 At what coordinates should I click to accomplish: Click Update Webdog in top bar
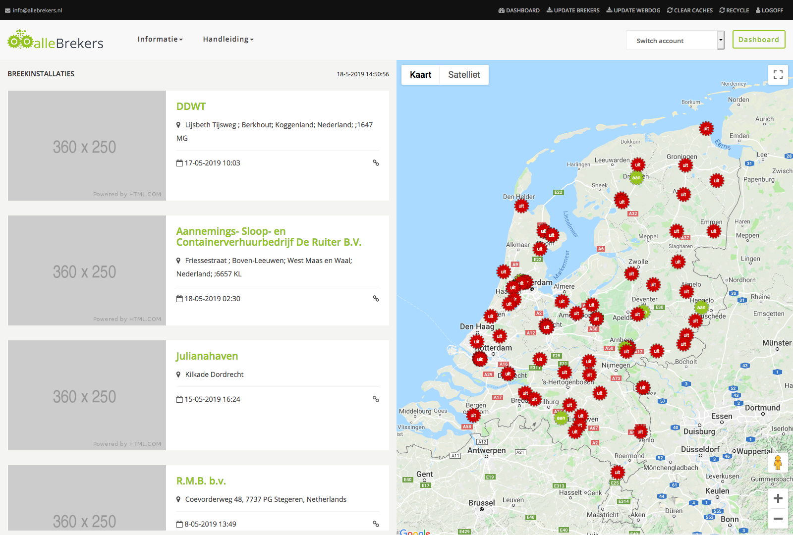coord(633,10)
